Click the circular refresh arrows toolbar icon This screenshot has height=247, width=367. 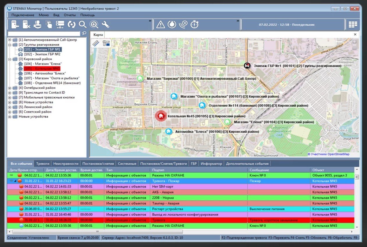tap(71, 25)
